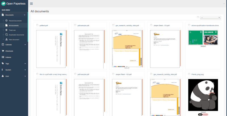Expand the Tags sidebar section
227x116 pixels.
[x=14, y=63]
